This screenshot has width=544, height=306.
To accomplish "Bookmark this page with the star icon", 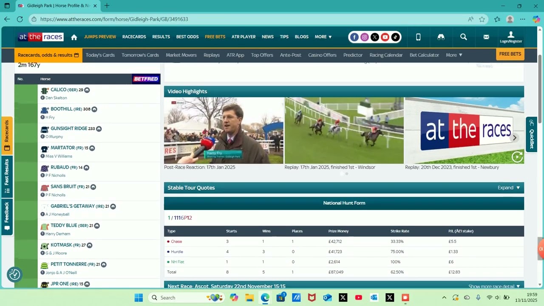I will click(x=482, y=19).
